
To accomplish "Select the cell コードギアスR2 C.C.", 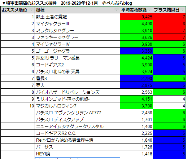I will (77, 133).
